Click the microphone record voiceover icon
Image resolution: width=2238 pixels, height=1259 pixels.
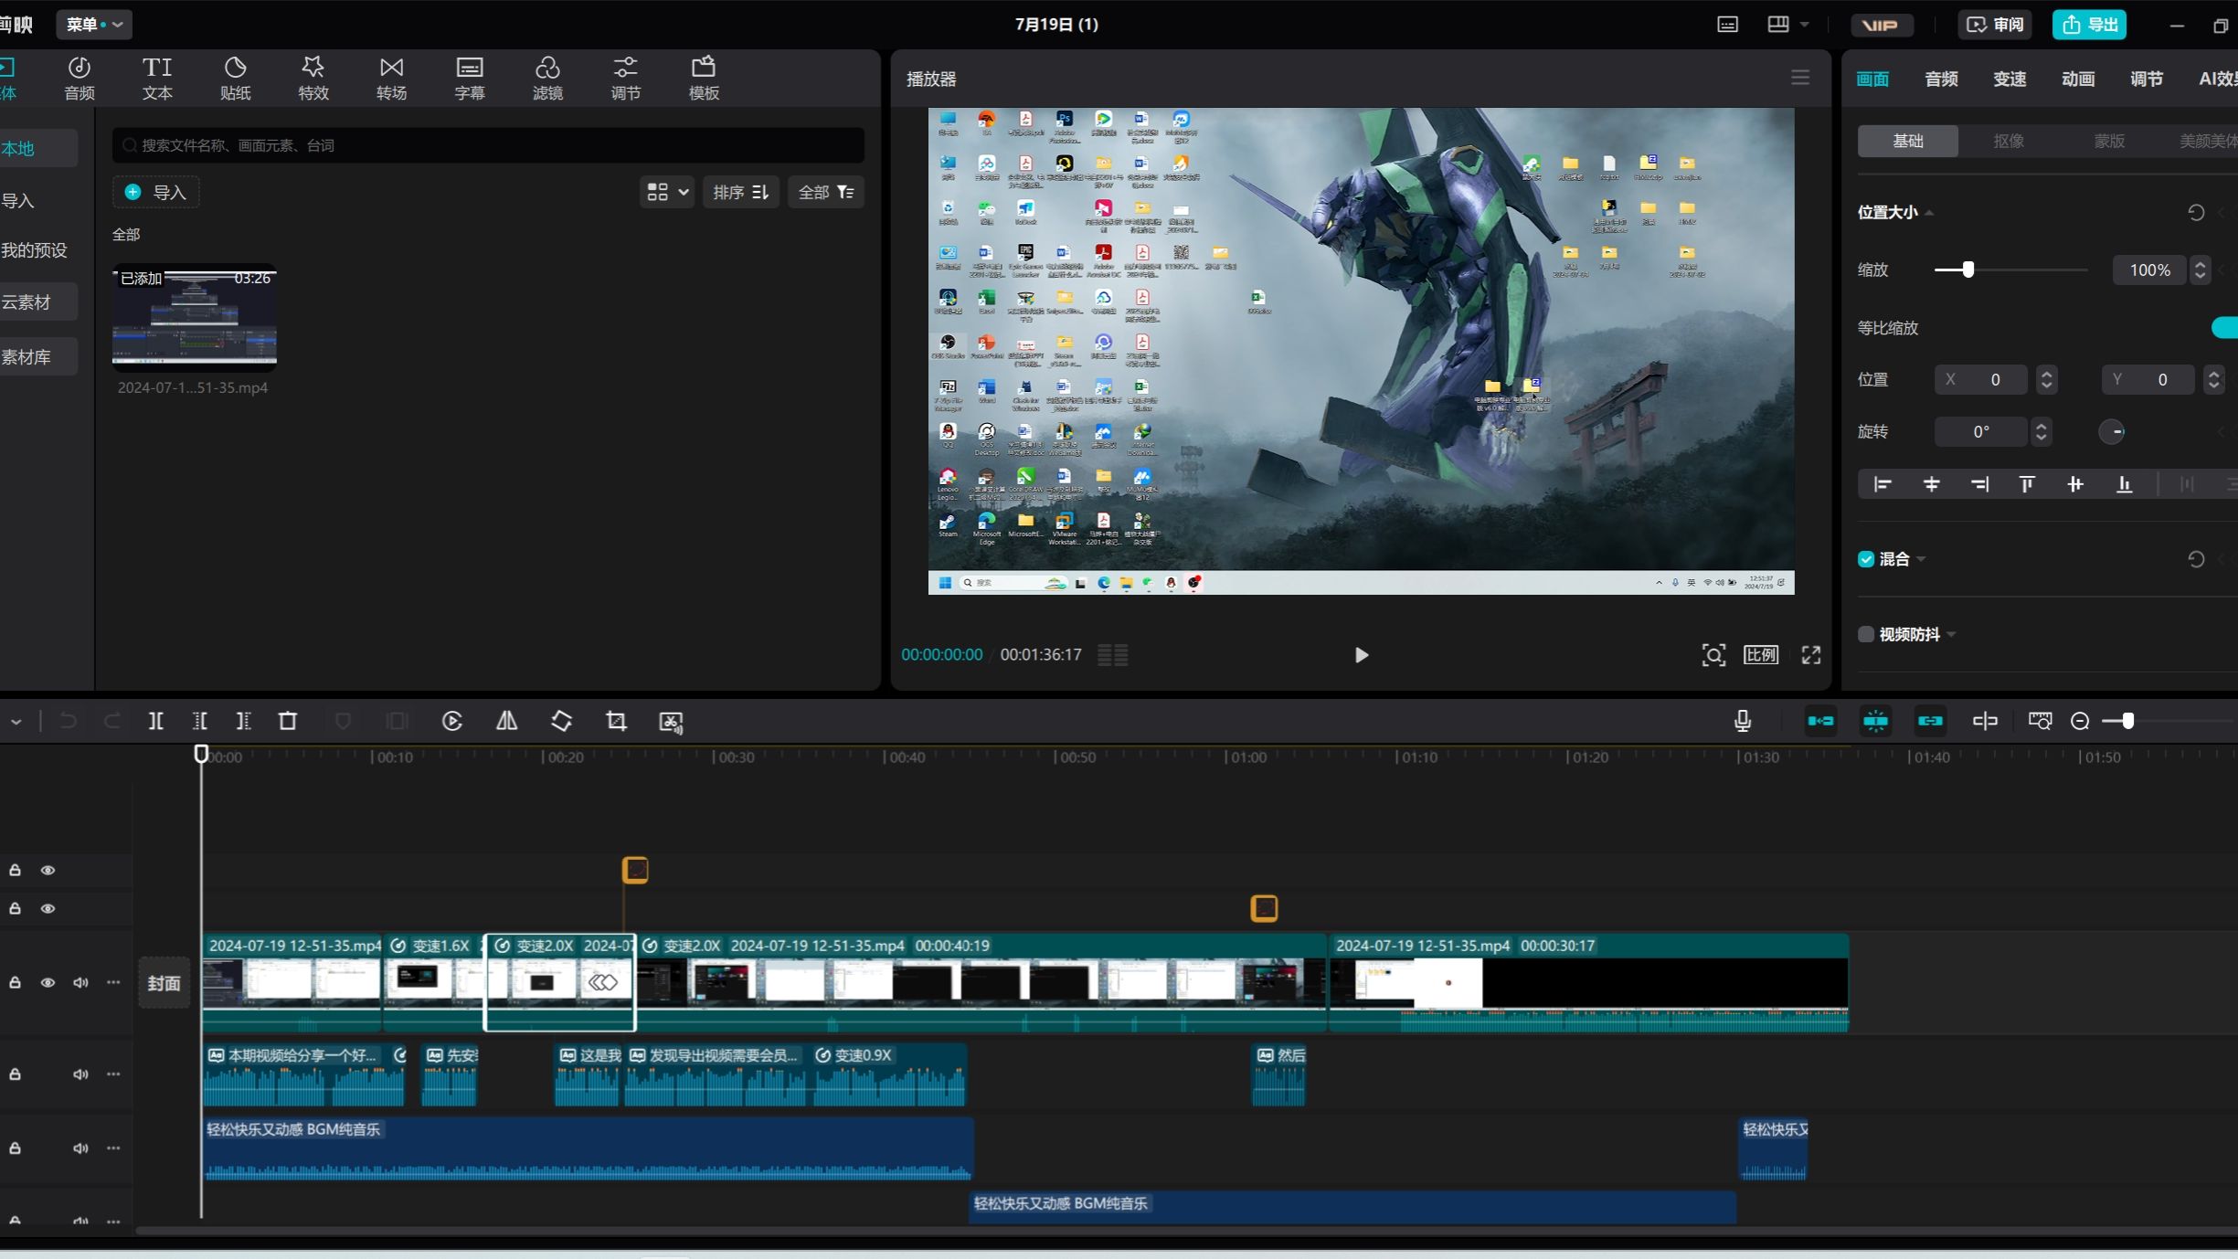coord(1743,721)
